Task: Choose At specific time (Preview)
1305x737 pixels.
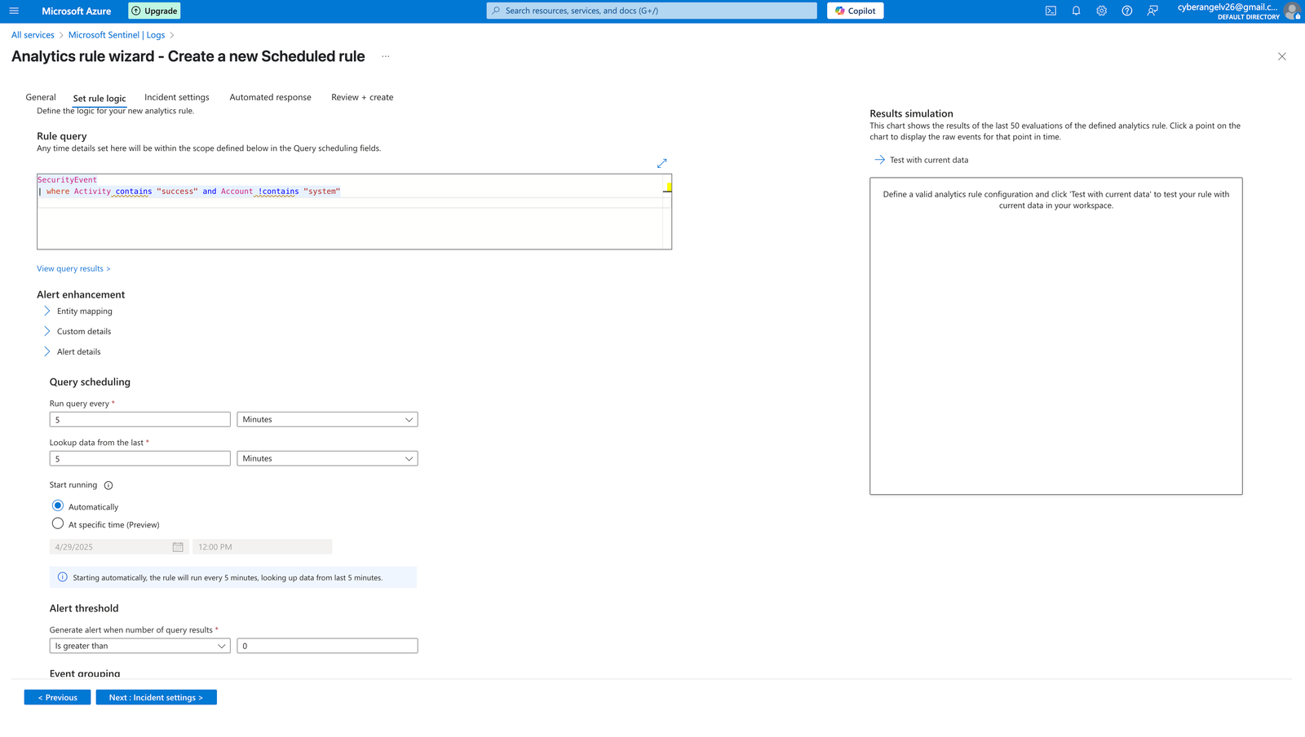Action: pyautogui.click(x=58, y=523)
